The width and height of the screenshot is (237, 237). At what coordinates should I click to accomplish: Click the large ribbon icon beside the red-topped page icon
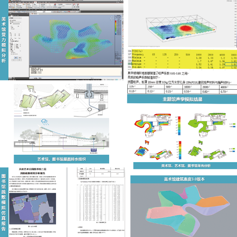[78, 5]
